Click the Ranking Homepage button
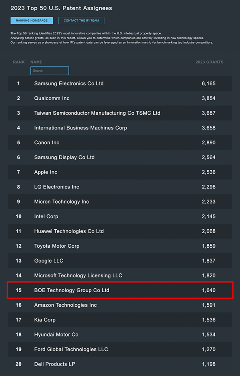Viewport: 240px width, 376px height. (x=32, y=20)
